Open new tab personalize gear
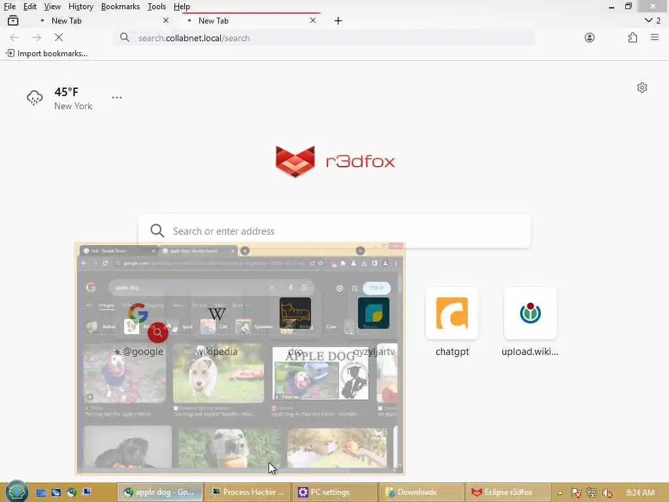 [x=642, y=88]
